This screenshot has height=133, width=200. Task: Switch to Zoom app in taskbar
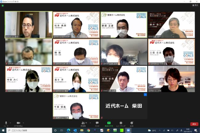point(128,130)
